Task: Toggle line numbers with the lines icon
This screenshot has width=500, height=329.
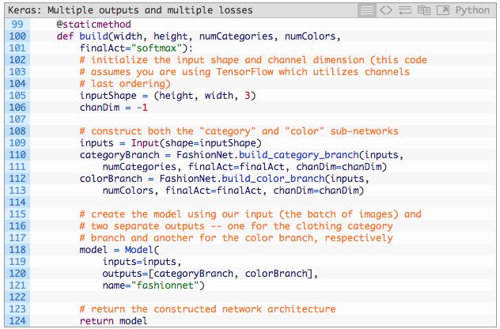Action: point(366,10)
